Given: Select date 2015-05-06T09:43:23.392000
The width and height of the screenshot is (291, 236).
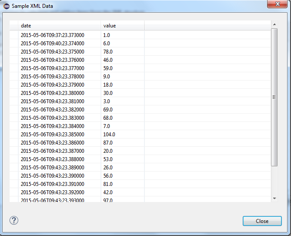Looking at the screenshot, I should 53,192.
